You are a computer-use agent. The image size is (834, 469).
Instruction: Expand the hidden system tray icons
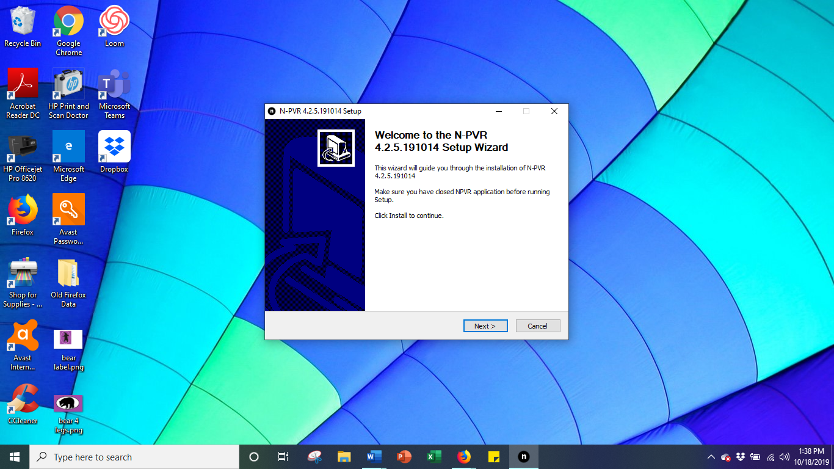pos(711,457)
